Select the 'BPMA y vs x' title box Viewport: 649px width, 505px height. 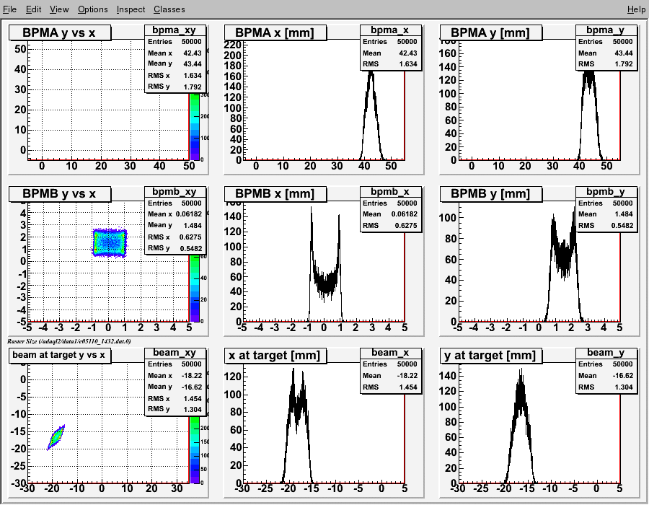pyautogui.click(x=60, y=32)
